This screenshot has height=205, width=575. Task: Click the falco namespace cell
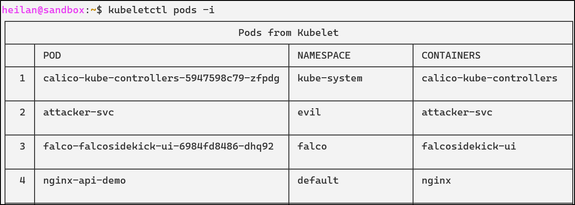point(312,146)
